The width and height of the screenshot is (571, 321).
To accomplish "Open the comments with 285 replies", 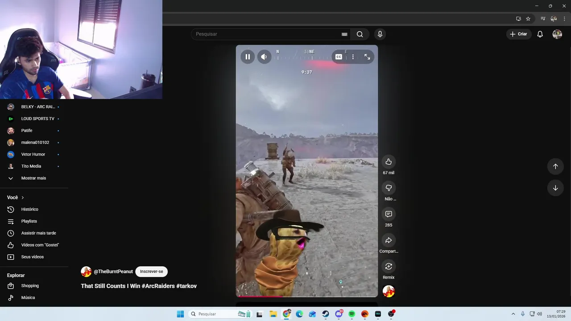I will coord(389,214).
